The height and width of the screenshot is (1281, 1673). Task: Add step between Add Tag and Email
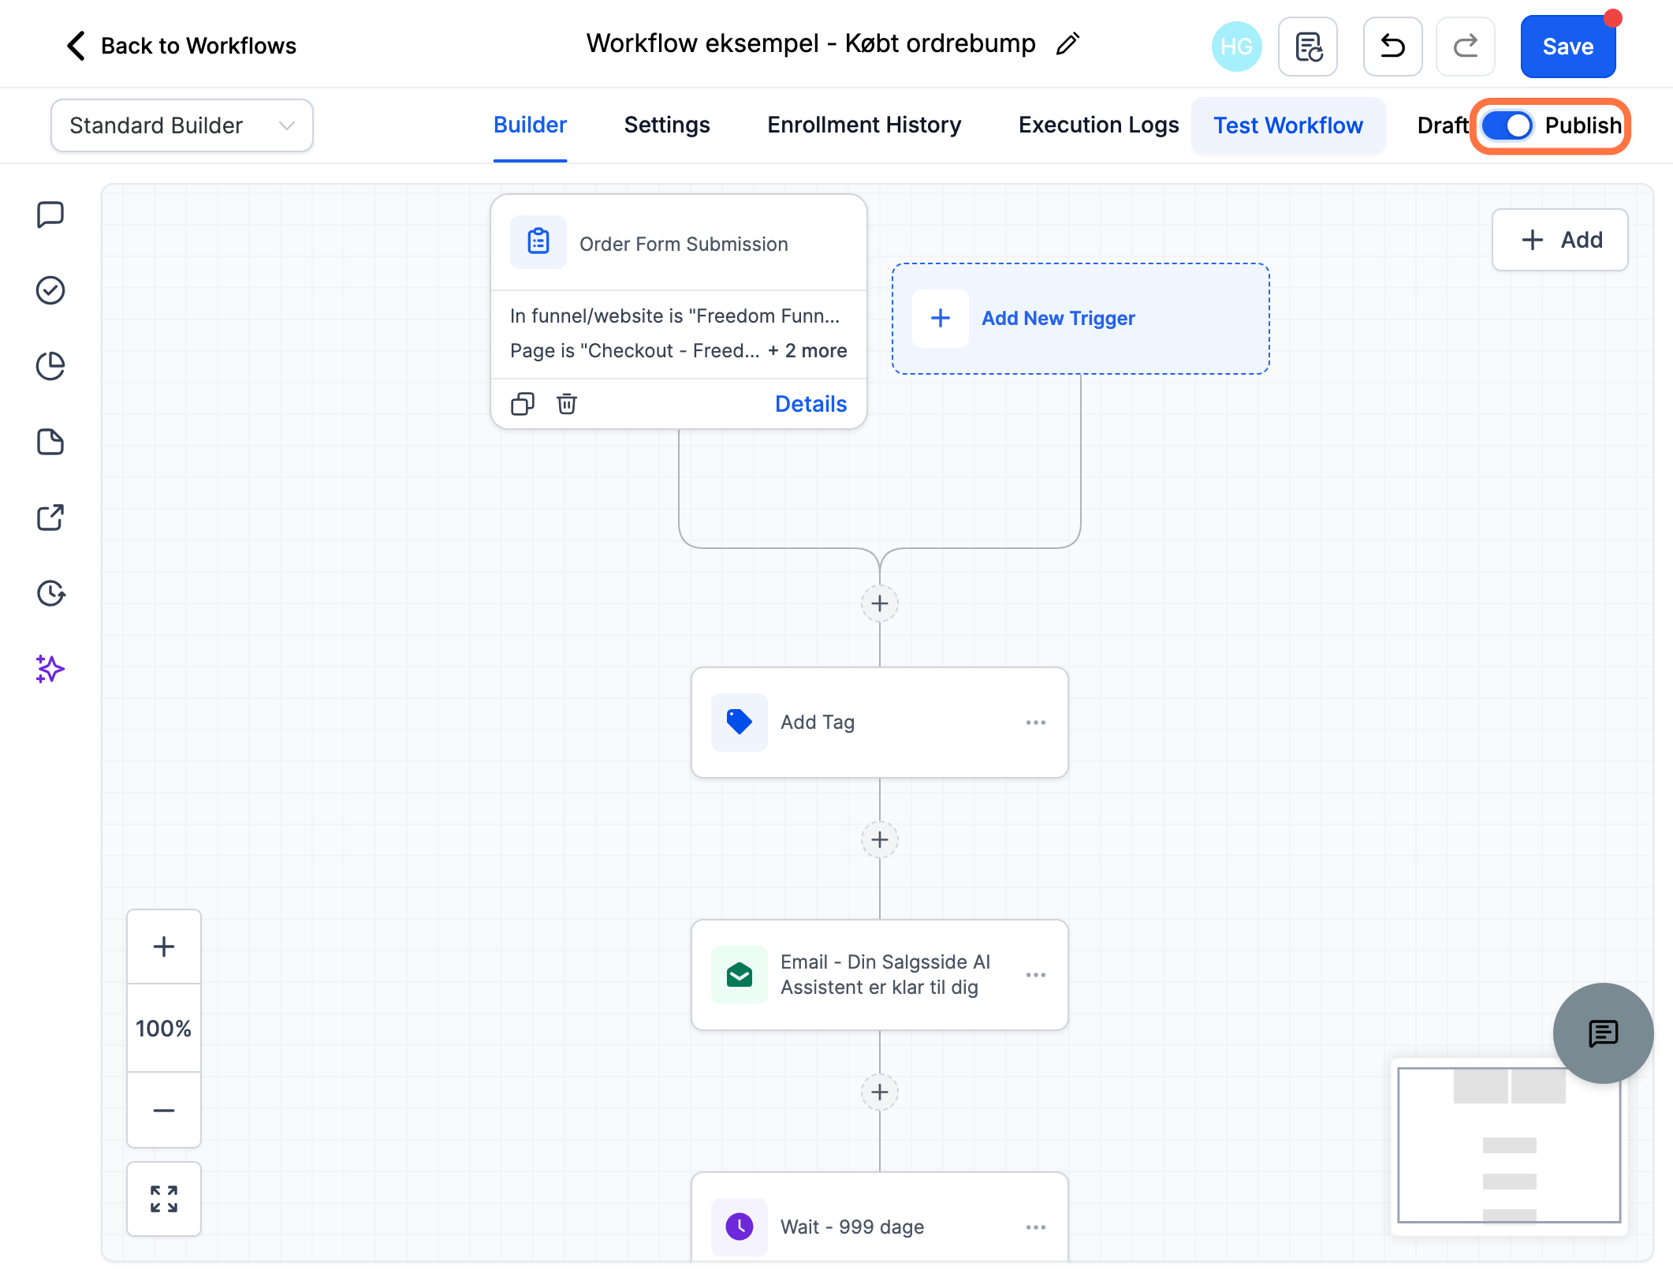[x=880, y=840]
